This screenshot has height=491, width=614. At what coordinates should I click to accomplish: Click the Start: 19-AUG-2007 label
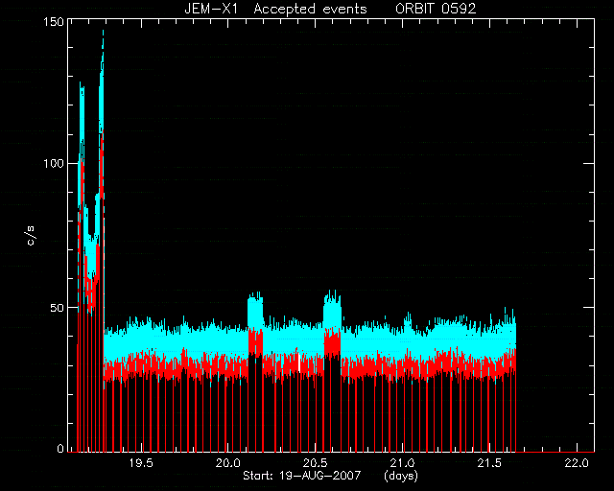301,476
